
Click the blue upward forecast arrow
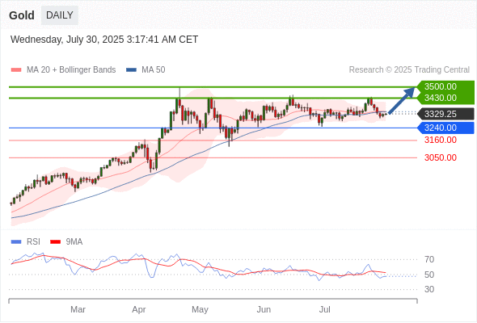pyautogui.click(x=402, y=101)
